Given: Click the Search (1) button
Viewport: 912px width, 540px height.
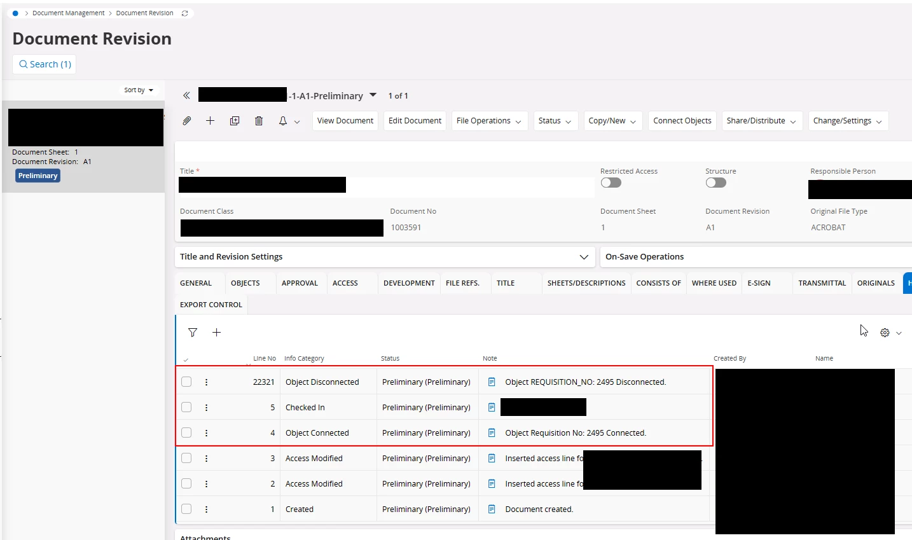Looking at the screenshot, I should pos(45,64).
